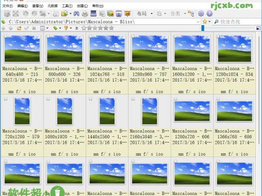Viewport: 262px width, 196px height.
Task: Open the 查看(V) menu
Action: 37,6
